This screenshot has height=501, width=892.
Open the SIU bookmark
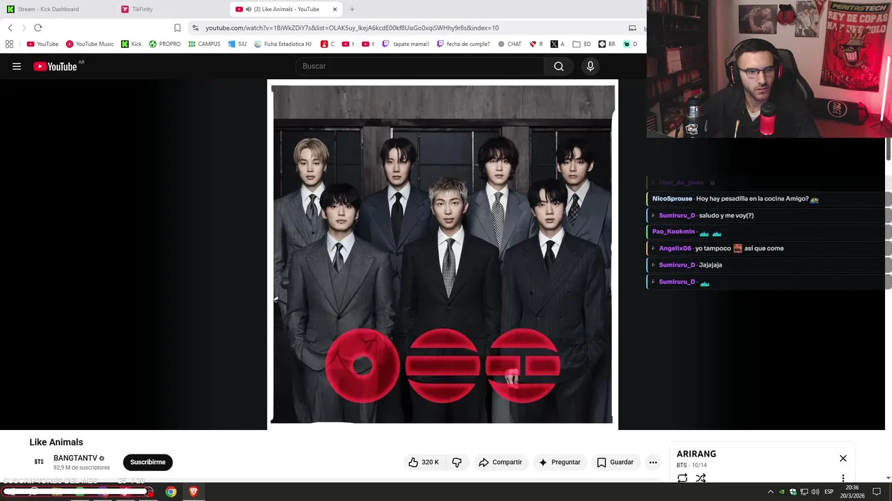click(238, 44)
